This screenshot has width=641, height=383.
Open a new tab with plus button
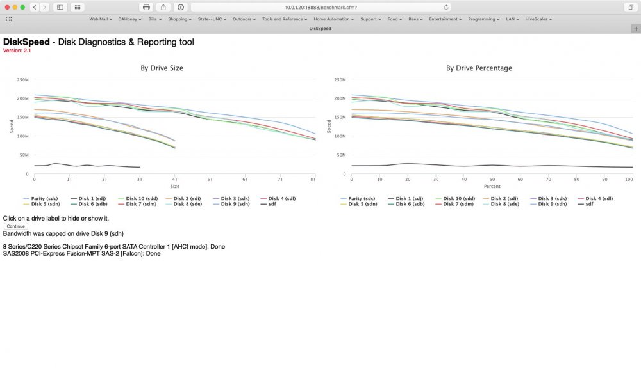point(636,29)
